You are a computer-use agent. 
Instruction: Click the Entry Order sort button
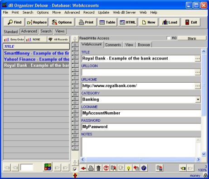(x=14, y=40)
